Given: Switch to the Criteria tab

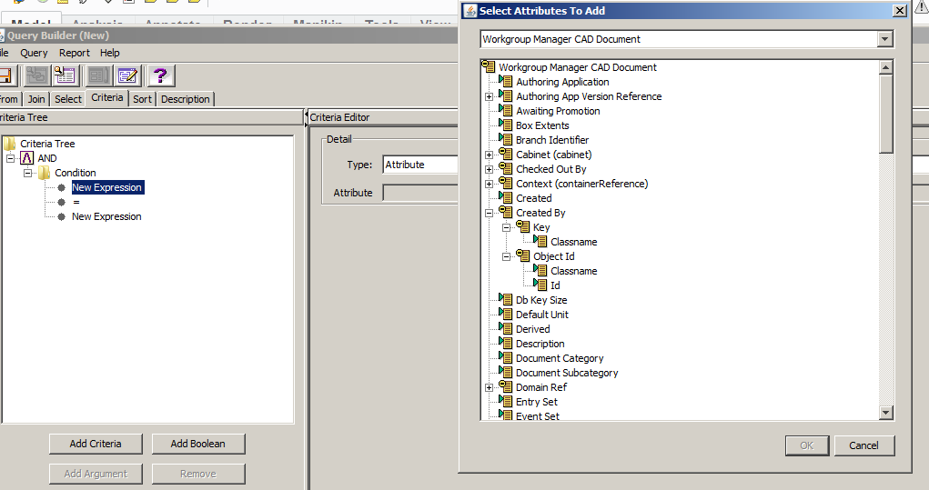Looking at the screenshot, I should pos(107,97).
